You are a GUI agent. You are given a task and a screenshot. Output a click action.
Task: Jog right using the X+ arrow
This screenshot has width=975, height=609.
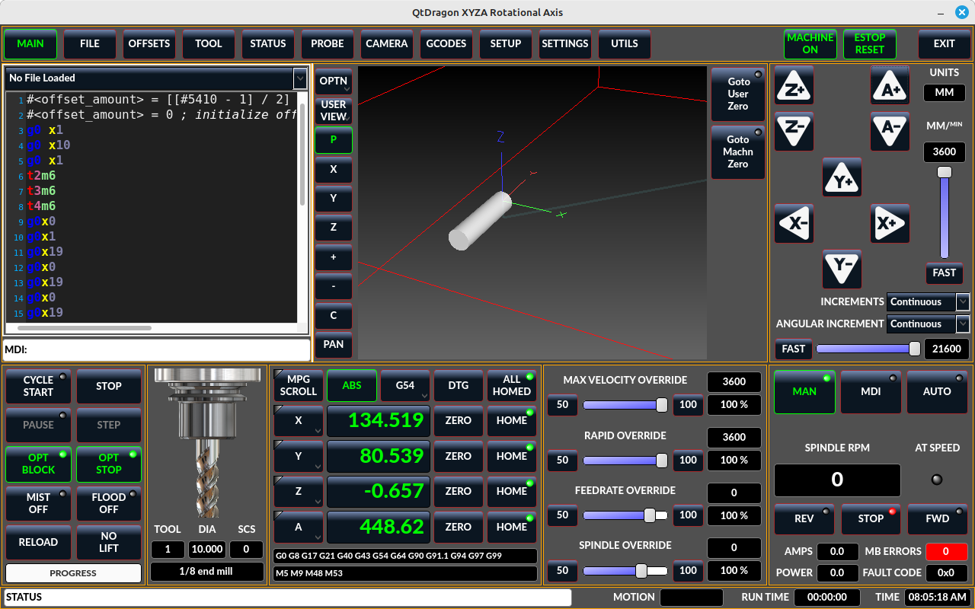tap(890, 224)
